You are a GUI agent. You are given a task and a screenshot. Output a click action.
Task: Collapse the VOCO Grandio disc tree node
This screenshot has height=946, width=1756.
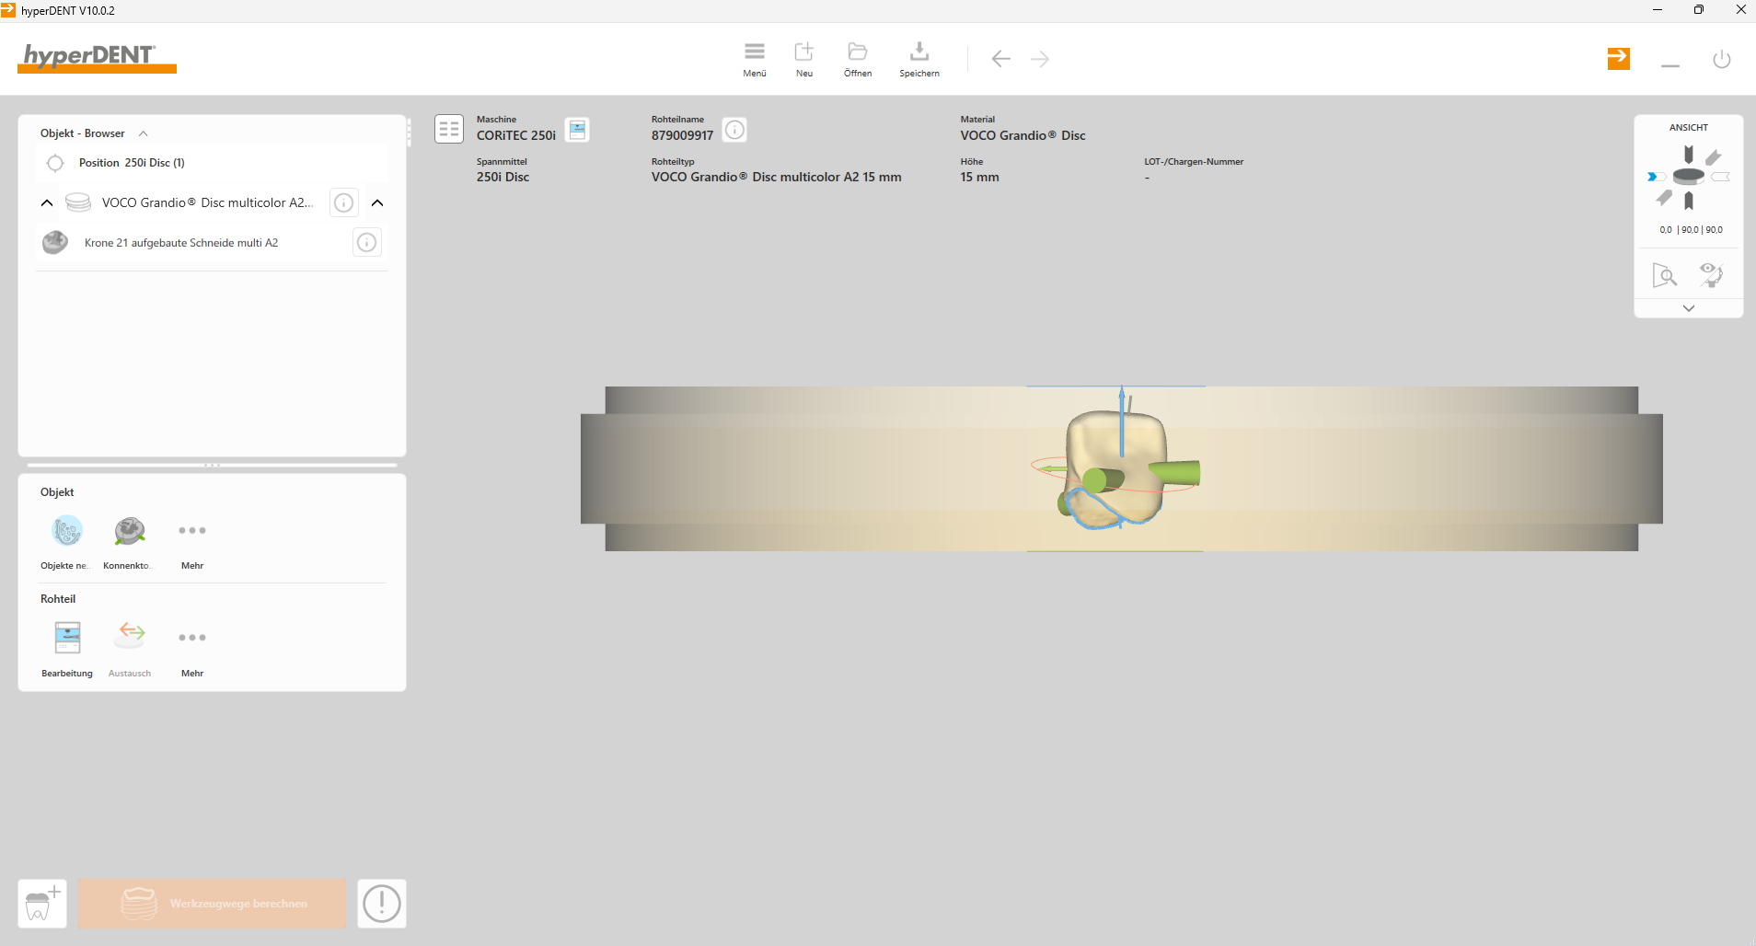pos(47,202)
